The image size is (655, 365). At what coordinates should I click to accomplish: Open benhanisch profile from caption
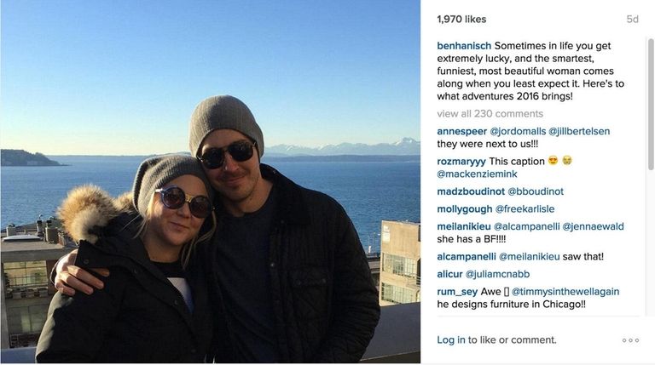click(x=464, y=46)
